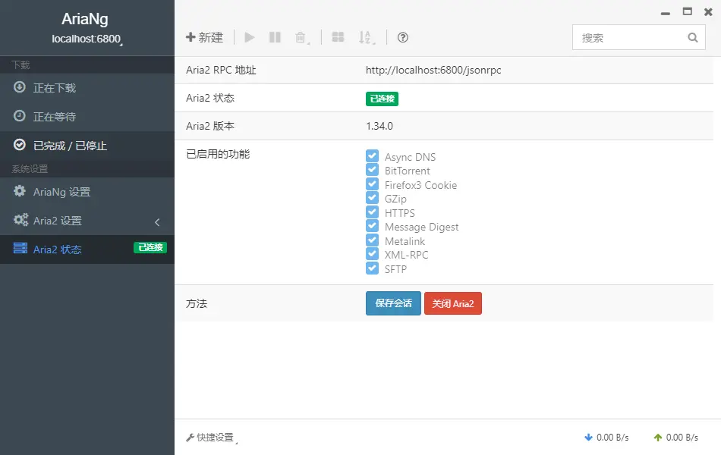
Task: Toggle HTTPS checkbox
Action: tap(373, 212)
